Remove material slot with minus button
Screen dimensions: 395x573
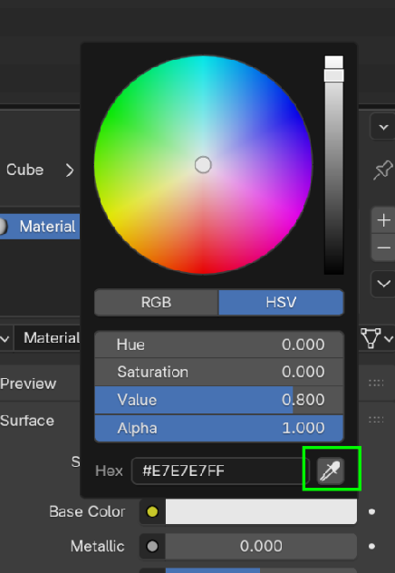coord(383,248)
